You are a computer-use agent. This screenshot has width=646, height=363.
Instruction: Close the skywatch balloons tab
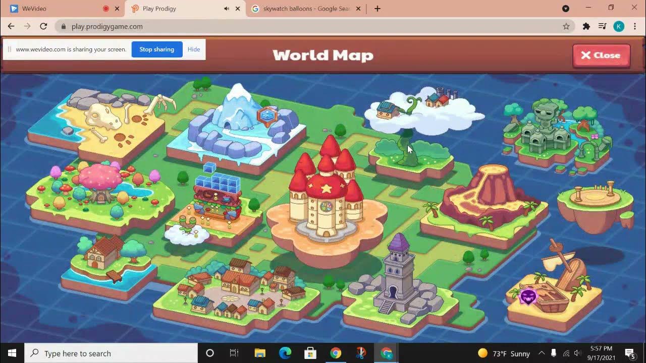point(358,9)
